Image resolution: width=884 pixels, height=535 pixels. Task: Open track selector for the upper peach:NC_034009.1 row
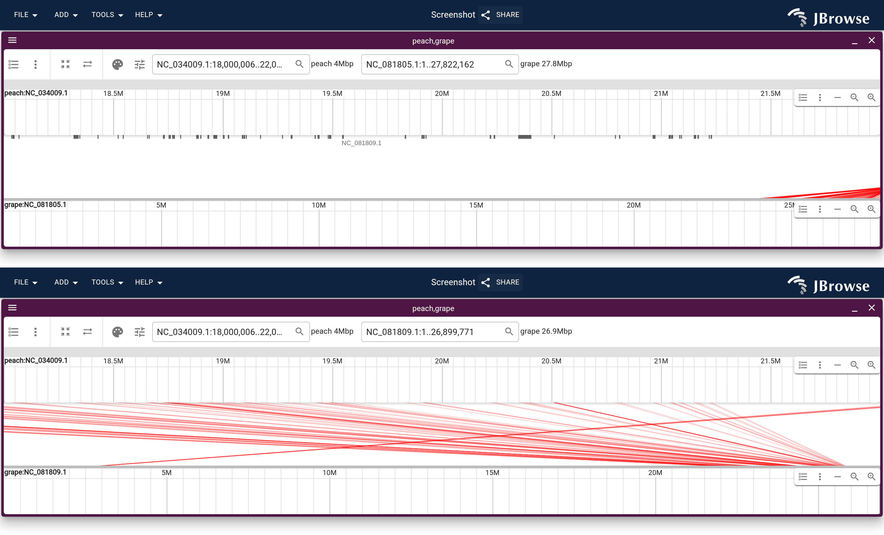coord(803,97)
